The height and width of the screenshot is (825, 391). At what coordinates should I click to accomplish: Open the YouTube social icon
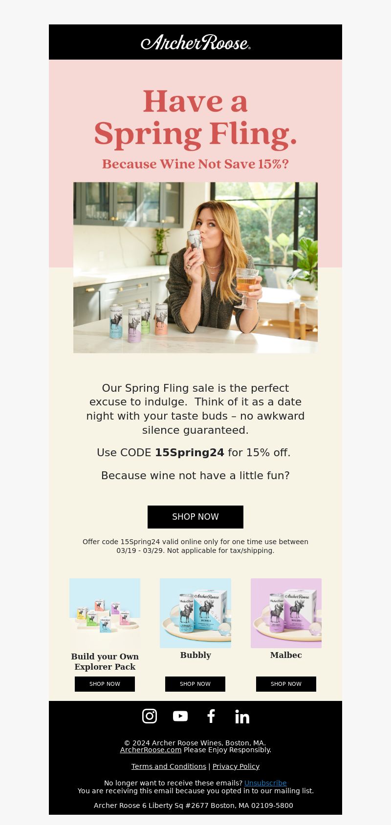pos(180,716)
